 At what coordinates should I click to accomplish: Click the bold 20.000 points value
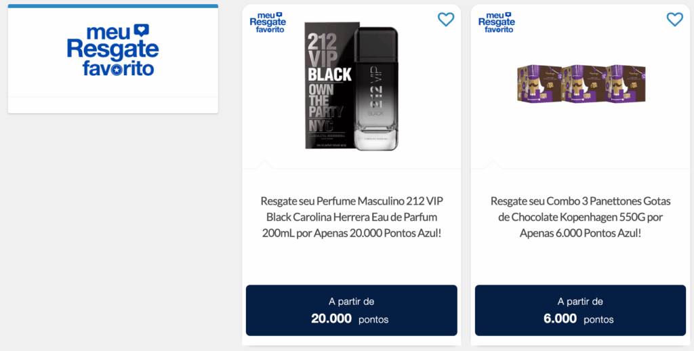[x=331, y=318]
